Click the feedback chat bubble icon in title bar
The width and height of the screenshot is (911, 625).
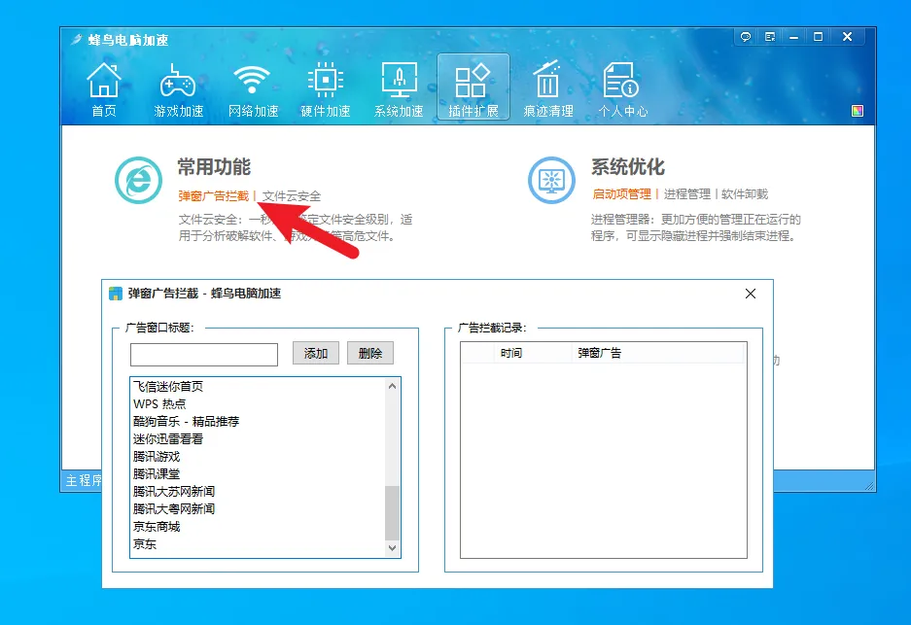[x=746, y=37]
